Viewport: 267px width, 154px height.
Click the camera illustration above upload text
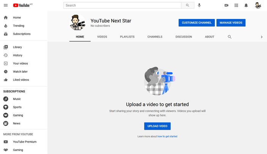coord(159,81)
